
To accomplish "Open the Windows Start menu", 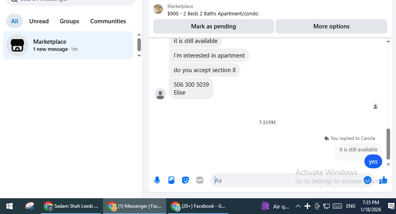I will click(9, 206).
